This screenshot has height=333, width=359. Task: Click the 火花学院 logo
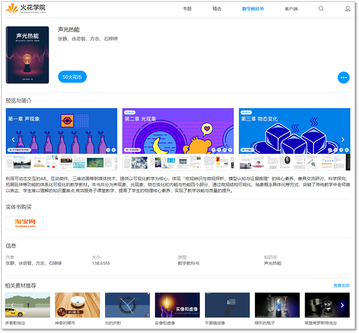26,9
